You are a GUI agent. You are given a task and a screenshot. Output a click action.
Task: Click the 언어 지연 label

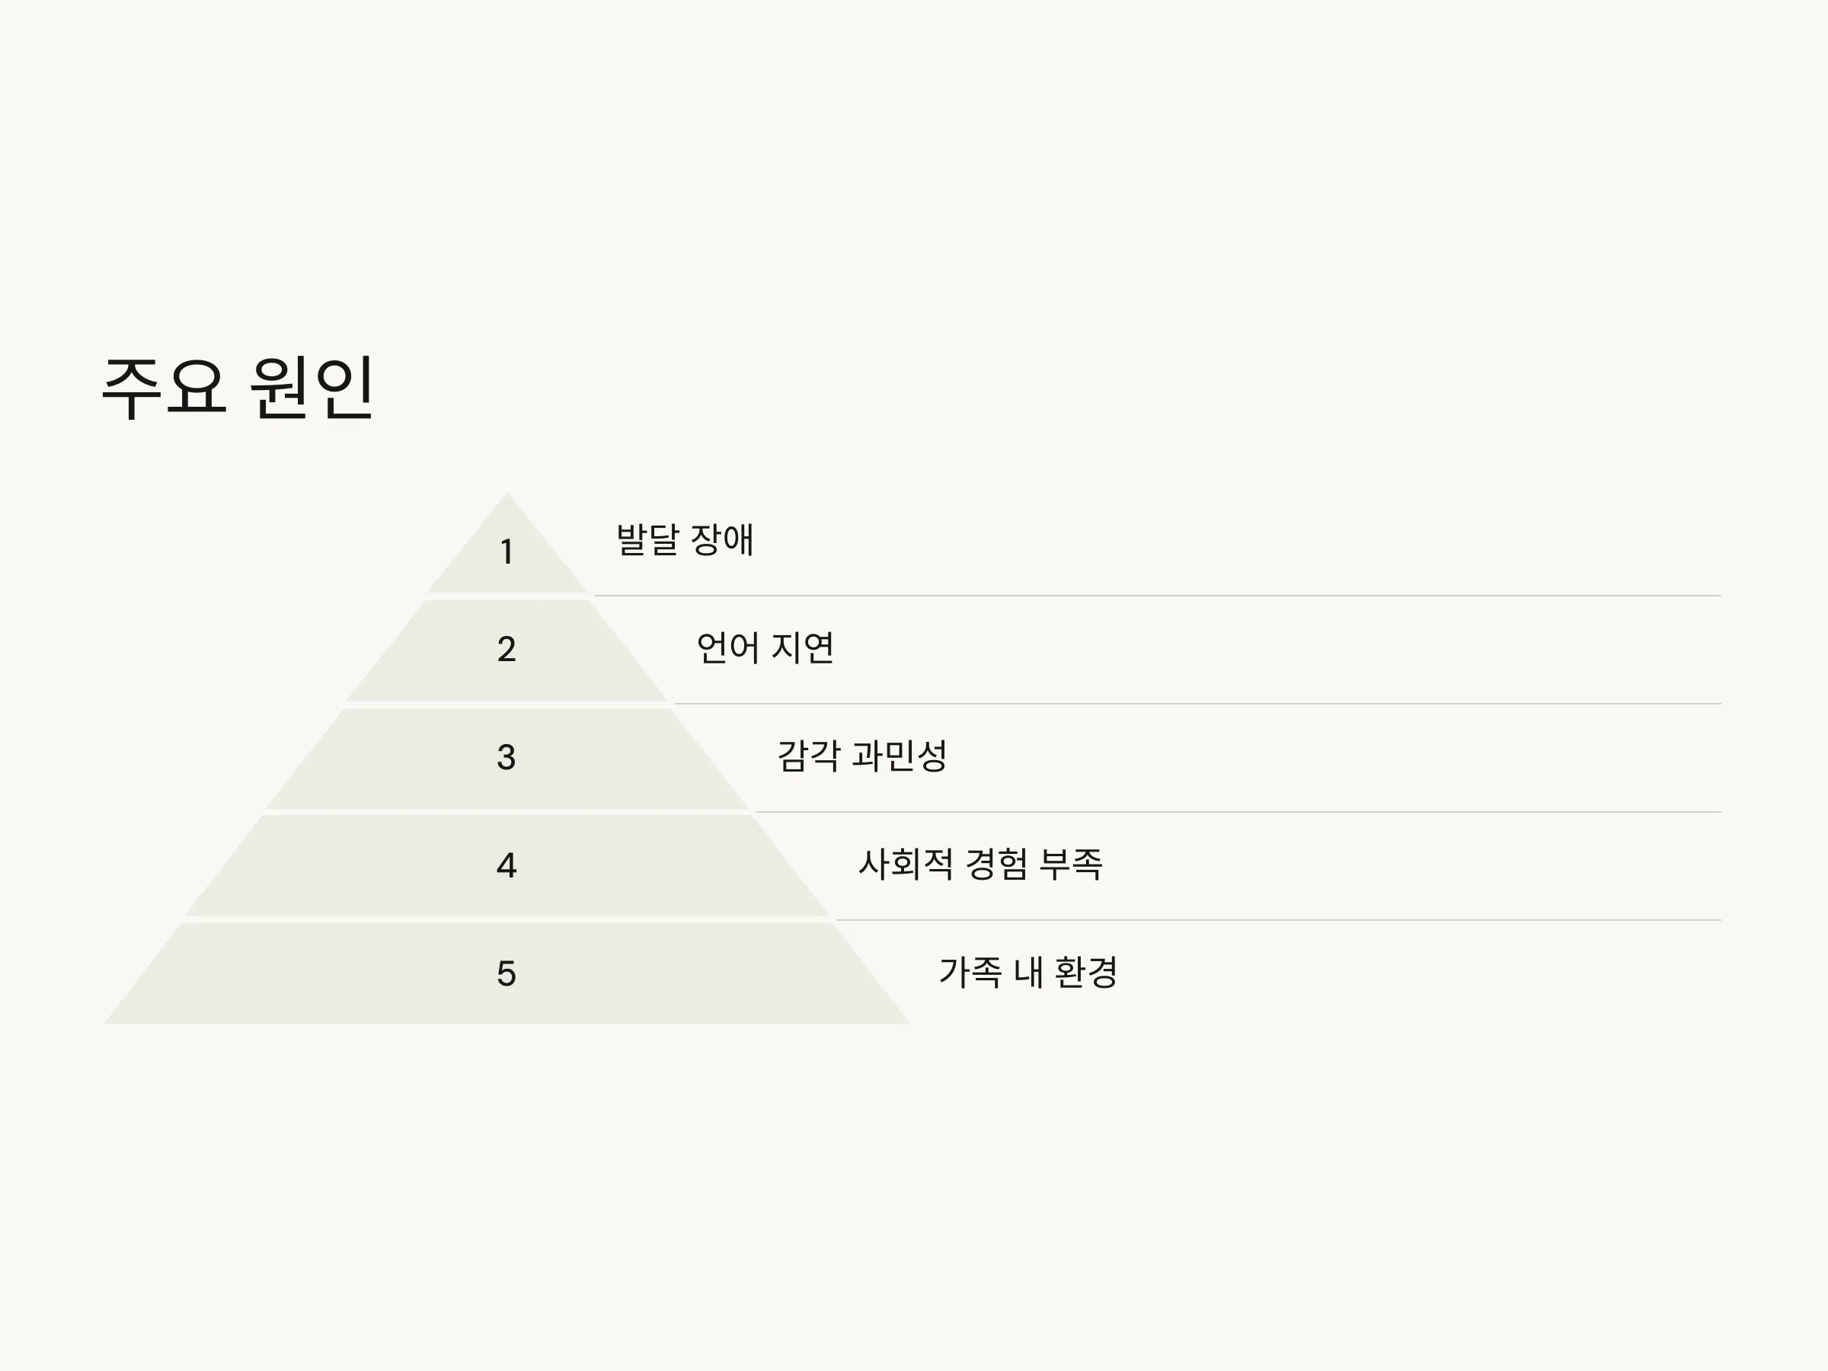coord(765,648)
